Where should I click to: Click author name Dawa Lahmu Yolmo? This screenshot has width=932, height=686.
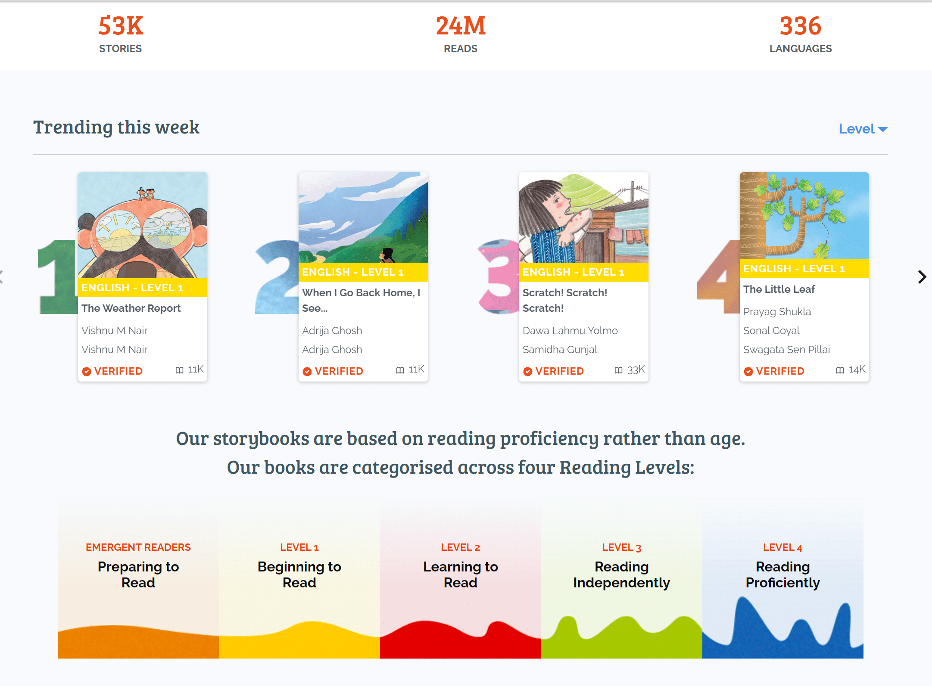coord(570,330)
